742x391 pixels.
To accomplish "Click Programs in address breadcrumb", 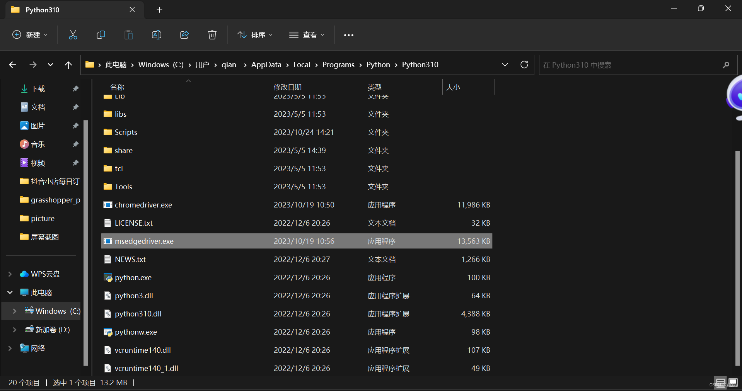I will [338, 65].
